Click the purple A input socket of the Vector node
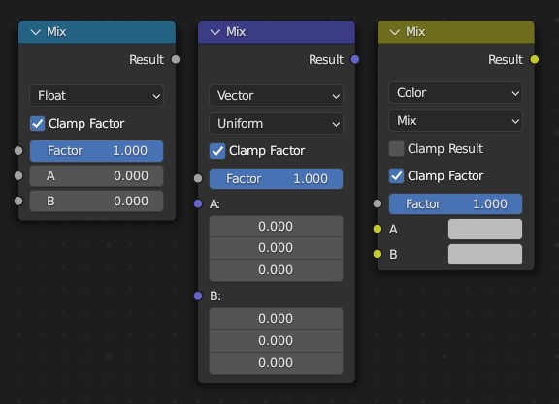Screen dimensions: 559x404 tap(198, 204)
